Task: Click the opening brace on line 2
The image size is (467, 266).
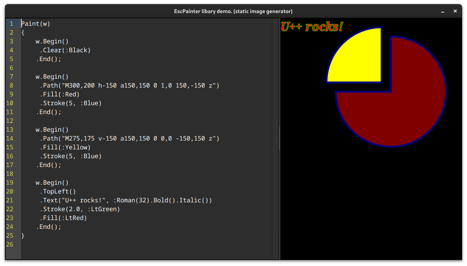Action: pyautogui.click(x=23, y=32)
